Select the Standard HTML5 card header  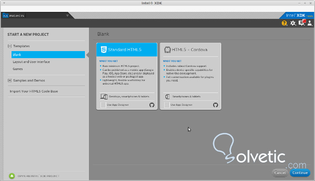coord(127,50)
